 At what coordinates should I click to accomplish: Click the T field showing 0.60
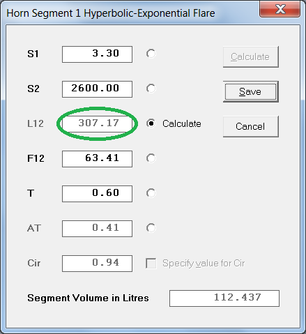coord(97,194)
